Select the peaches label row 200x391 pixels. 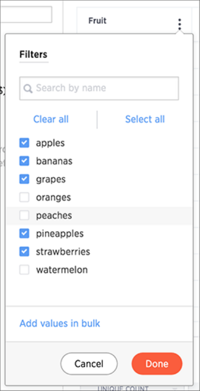point(99,216)
